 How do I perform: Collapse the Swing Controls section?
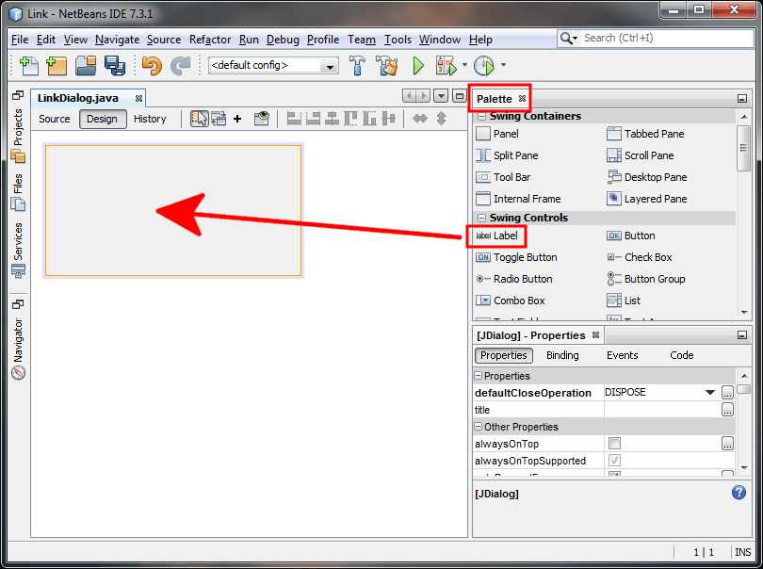tap(481, 218)
